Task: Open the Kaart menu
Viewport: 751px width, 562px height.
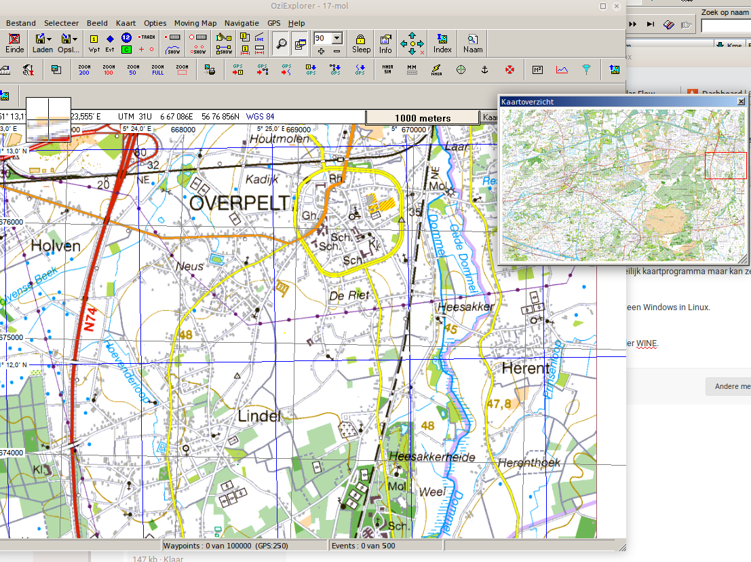Action: tap(126, 23)
